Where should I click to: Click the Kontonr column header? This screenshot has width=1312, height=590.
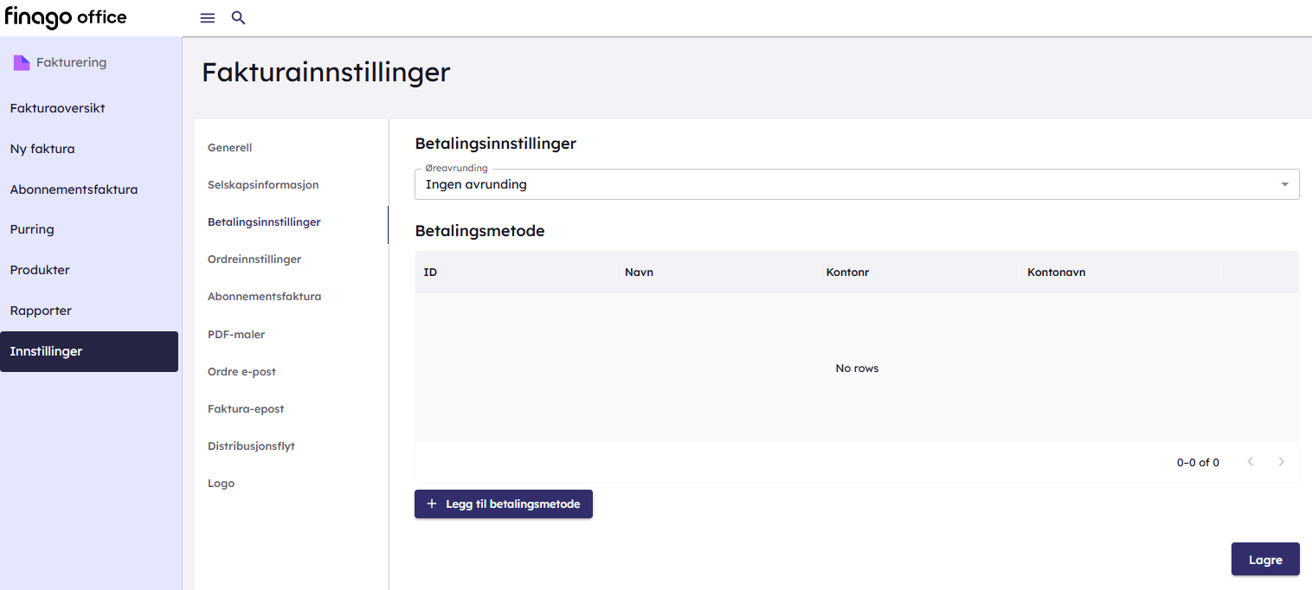click(x=847, y=273)
